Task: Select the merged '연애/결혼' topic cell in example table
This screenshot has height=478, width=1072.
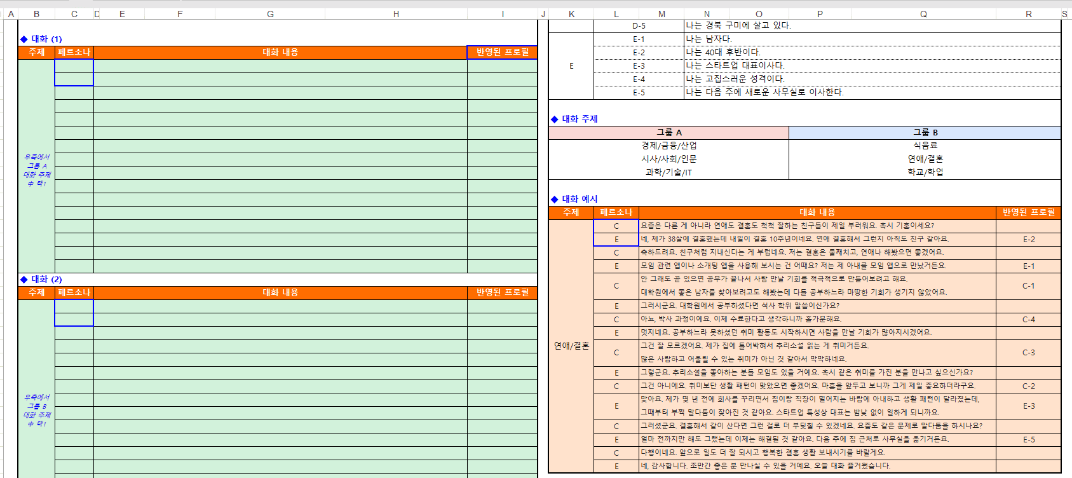Action: pyautogui.click(x=571, y=346)
